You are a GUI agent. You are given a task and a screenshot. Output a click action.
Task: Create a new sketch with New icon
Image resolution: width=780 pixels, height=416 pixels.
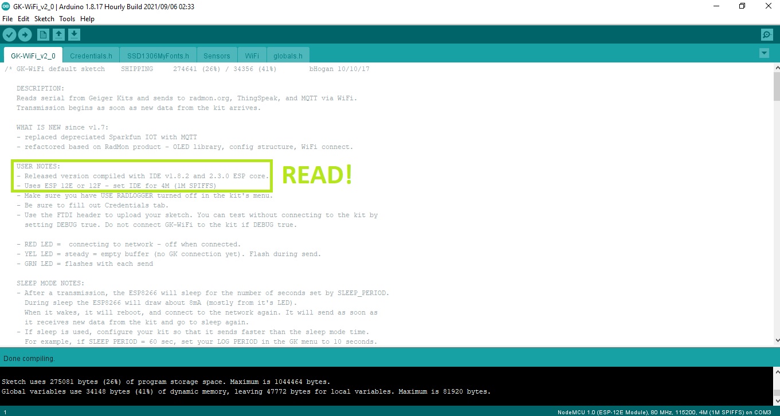click(43, 35)
